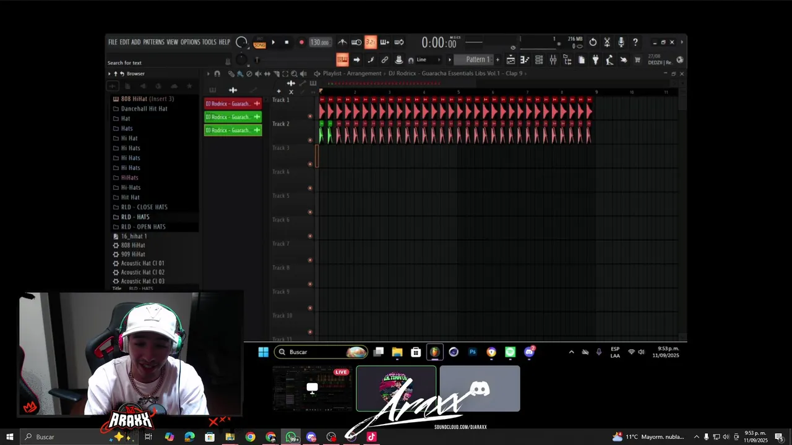Select the playlist playback speaker tool
This screenshot has height=445, width=792.
(303, 74)
